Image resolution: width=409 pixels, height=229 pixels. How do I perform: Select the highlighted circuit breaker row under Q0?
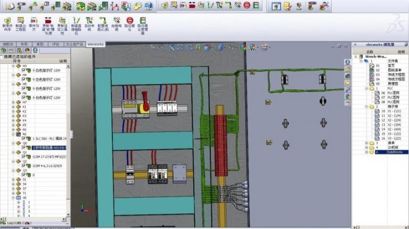pos(49,148)
